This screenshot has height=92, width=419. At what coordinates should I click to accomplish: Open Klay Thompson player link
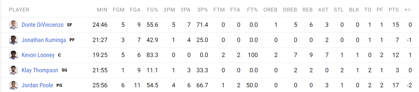click(40, 70)
